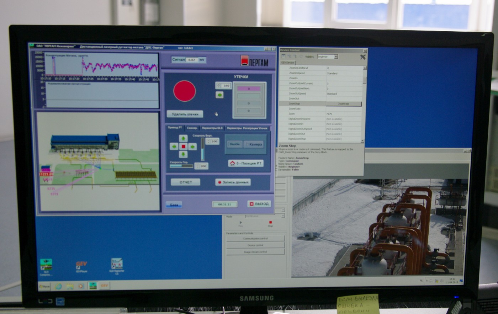Stop PT drive movement with the red square button
This screenshot has width=498, height=314.
(x=183, y=146)
